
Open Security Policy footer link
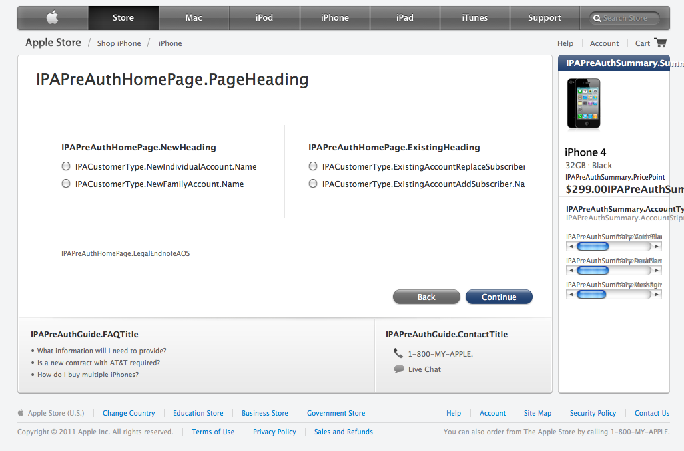593,413
